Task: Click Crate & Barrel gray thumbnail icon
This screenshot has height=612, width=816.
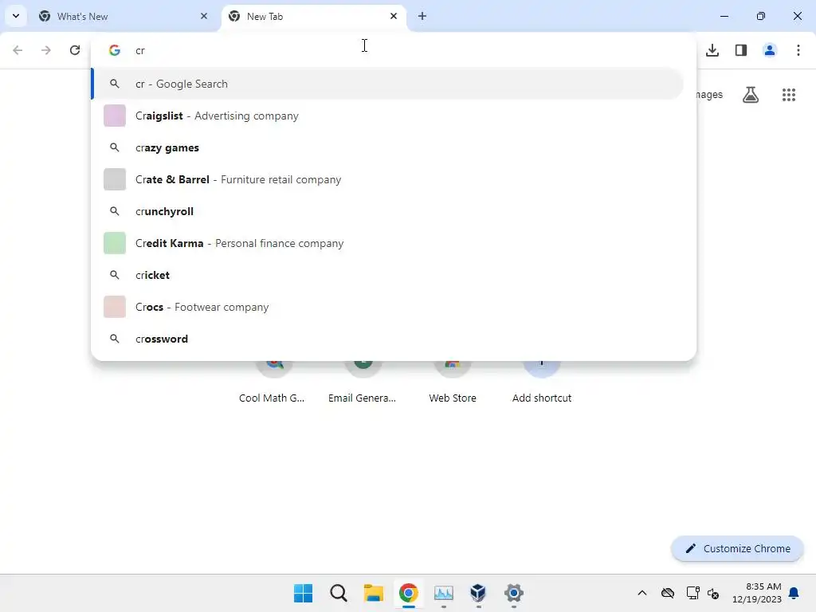Action: coord(115,179)
